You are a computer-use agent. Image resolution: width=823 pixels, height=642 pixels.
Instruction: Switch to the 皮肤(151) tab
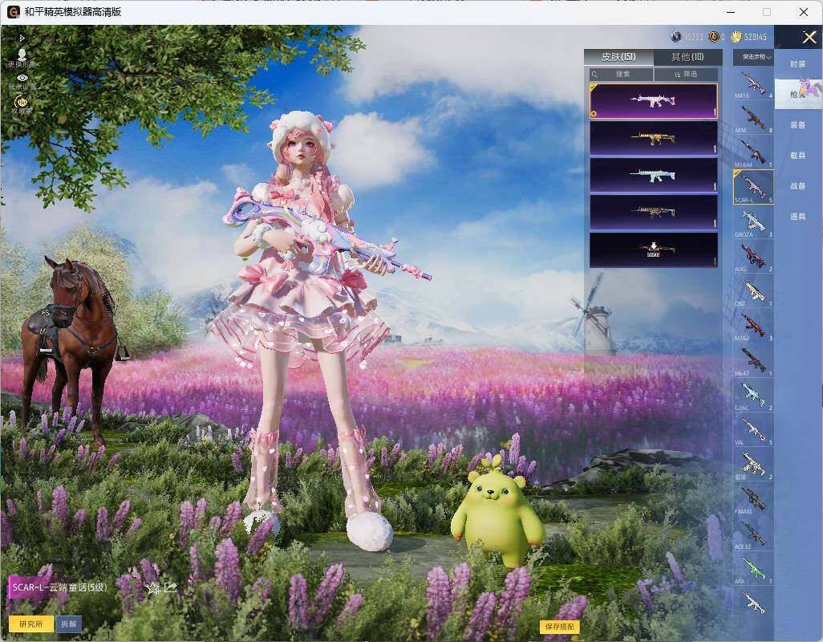(618, 57)
